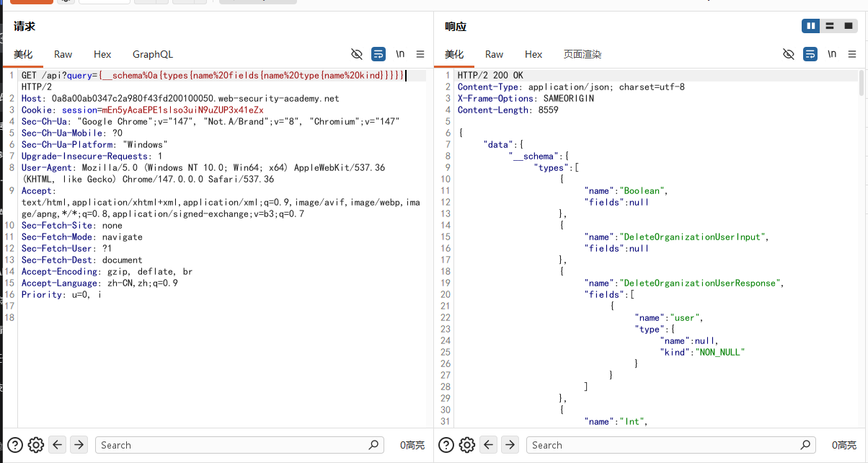Switch to combined tabbed layout view
This screenshot has height=463, width=868.
[848, 26]
